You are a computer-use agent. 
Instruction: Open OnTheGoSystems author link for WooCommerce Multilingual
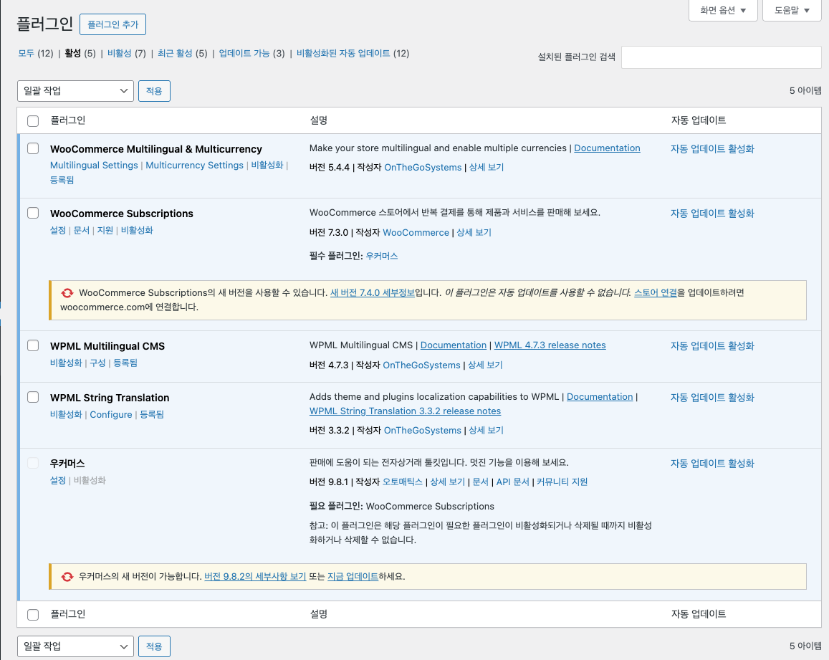[x=423, y=167]
